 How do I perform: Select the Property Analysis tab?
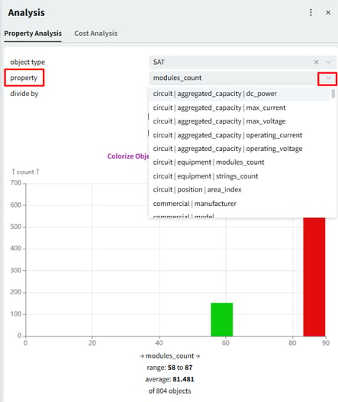coord(33,34)
